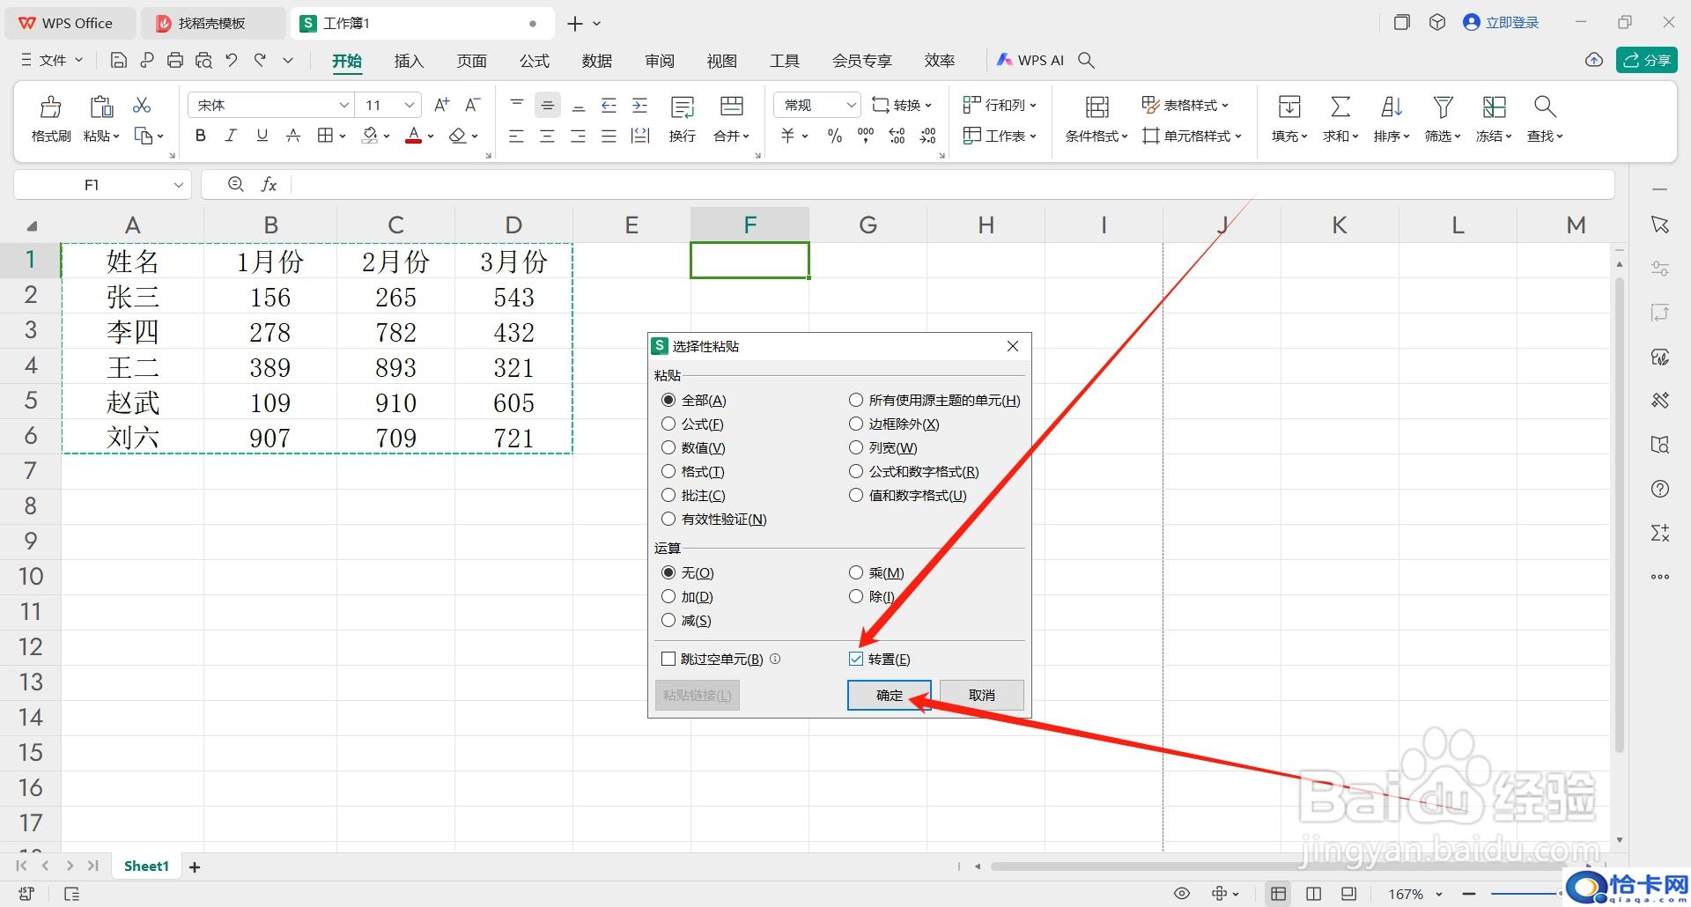Screen dimensions: 1691x907
Task: Open the 条件格式 conditional formatting dropdown
Action: (1097, 136)
